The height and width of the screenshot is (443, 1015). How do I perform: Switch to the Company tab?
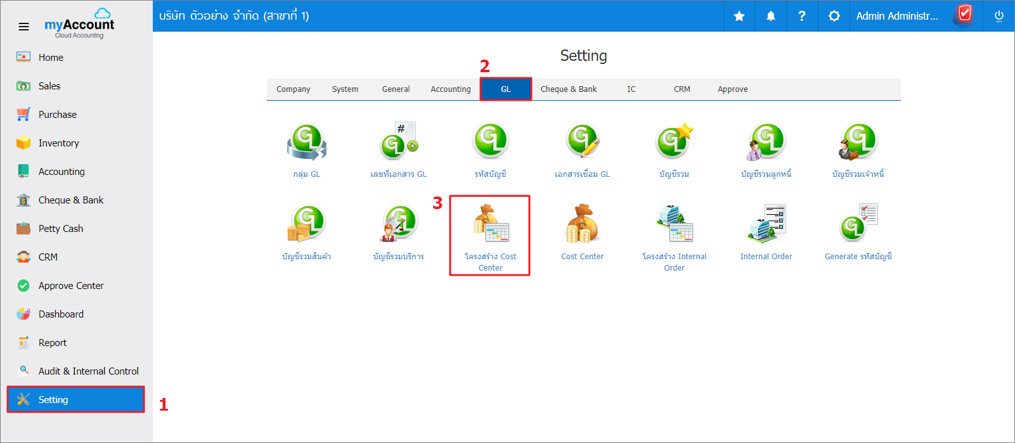click(x=294, y=89)
